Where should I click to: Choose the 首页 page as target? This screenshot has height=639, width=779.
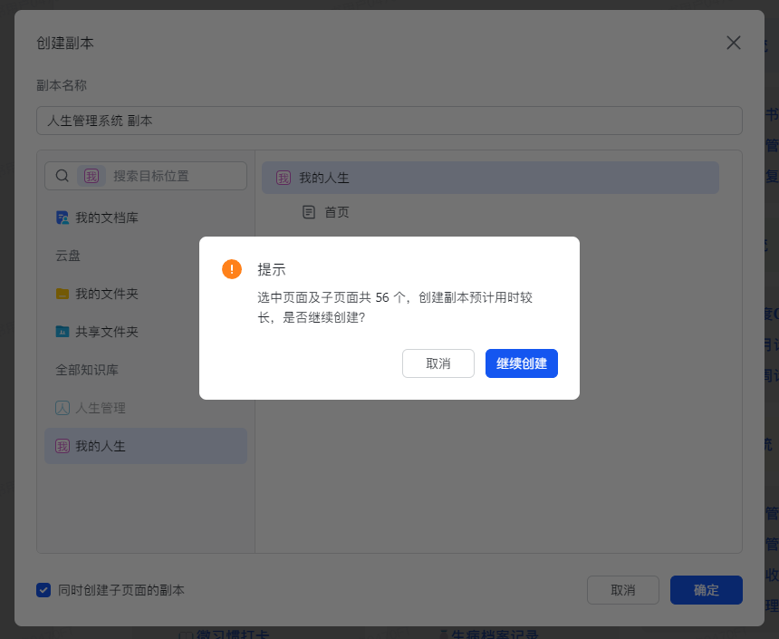point(337,212)
